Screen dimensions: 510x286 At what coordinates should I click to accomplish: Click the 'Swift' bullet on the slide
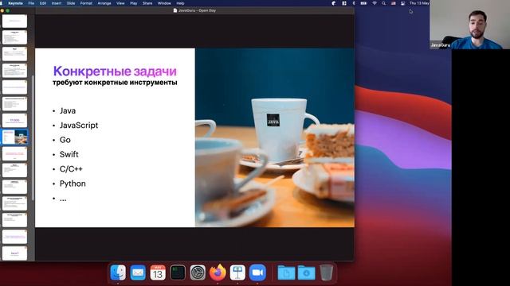pos(69,154)
